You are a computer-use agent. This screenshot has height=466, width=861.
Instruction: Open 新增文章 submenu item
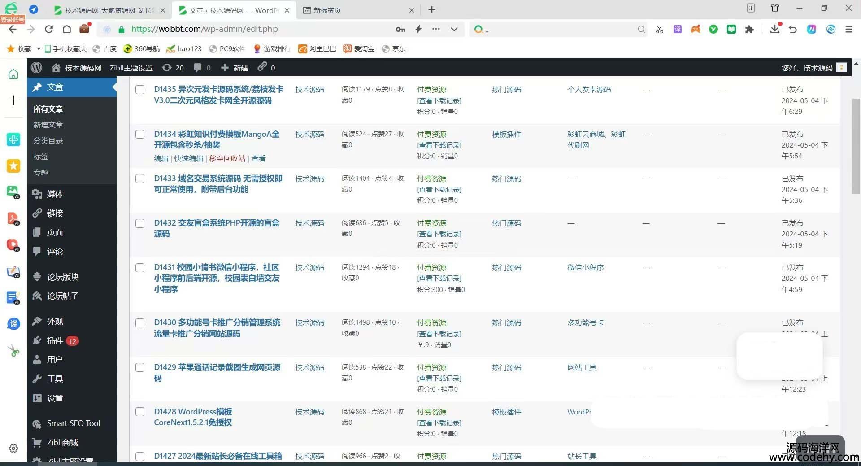coord(48,125)
